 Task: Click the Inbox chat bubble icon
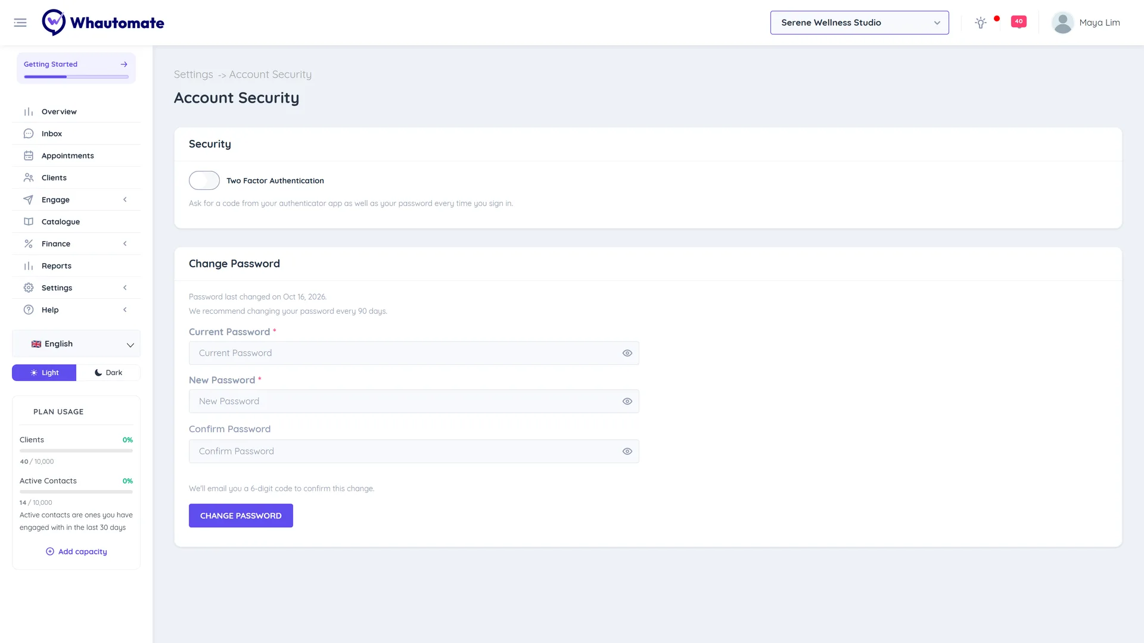pyautogui.click(x=29, y=134)
